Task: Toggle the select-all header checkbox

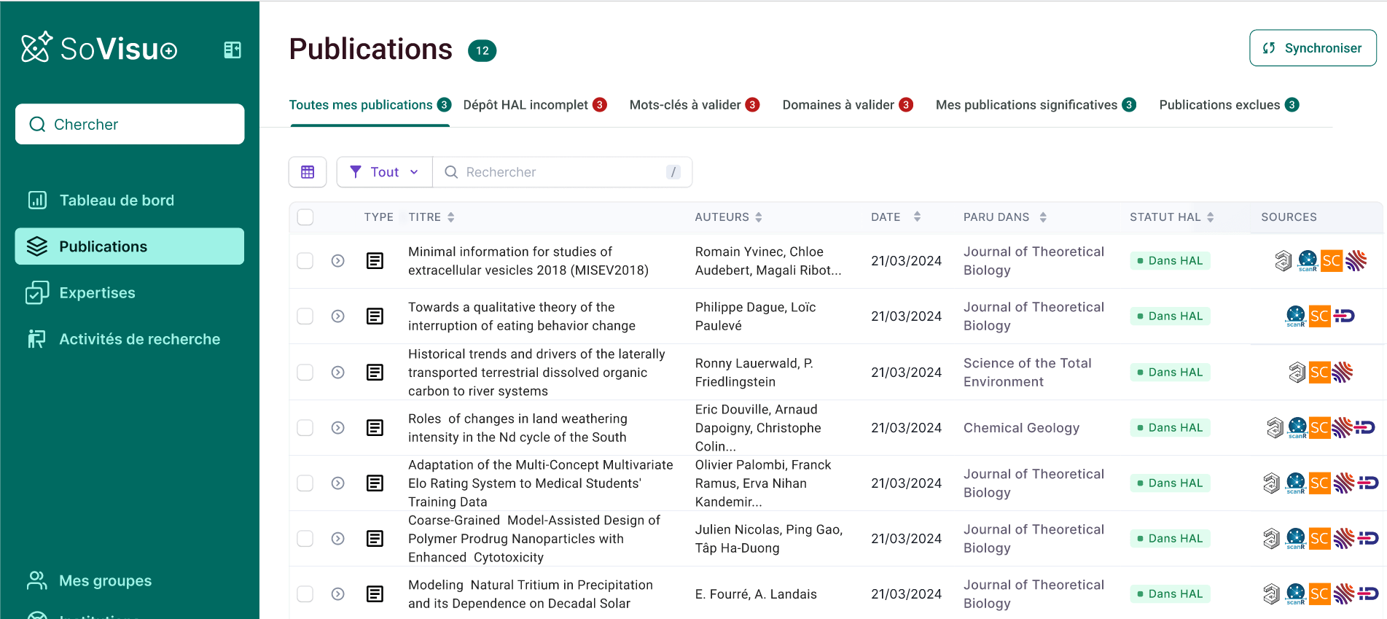Action: pos(305,217)
